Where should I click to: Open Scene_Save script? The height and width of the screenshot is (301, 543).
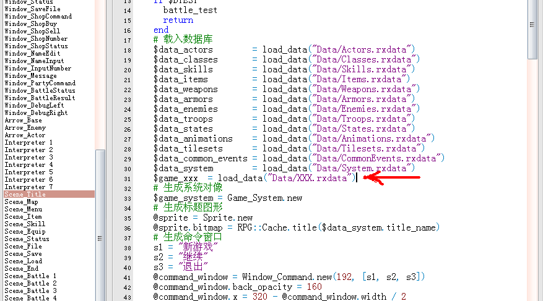23,253
